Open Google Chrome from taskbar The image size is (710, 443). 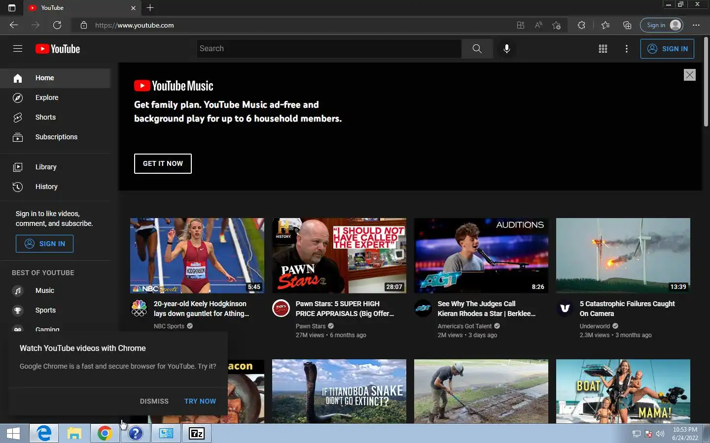click(105, 433)
